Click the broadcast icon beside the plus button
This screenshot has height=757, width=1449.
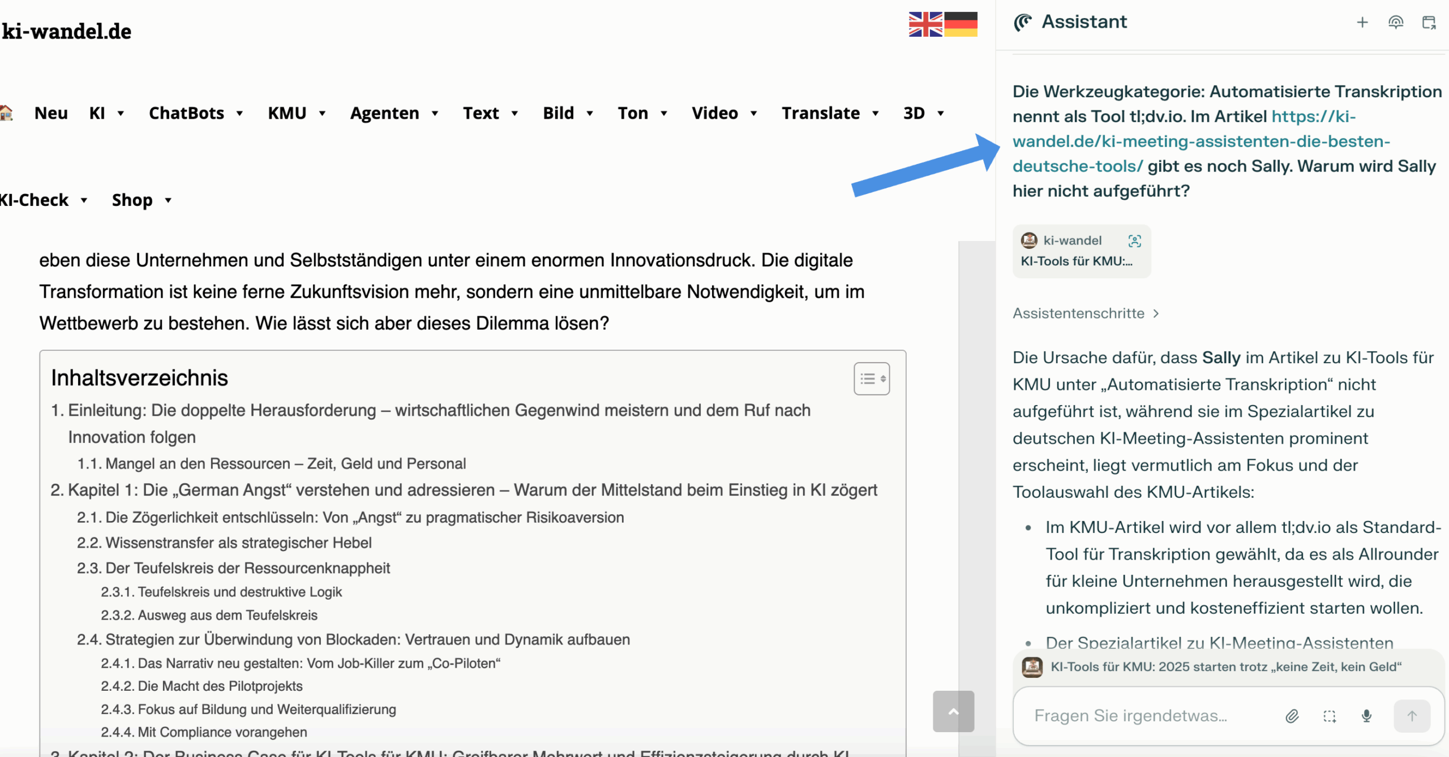[1396, 23]
